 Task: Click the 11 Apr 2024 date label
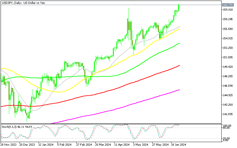(x=122, y=145)
